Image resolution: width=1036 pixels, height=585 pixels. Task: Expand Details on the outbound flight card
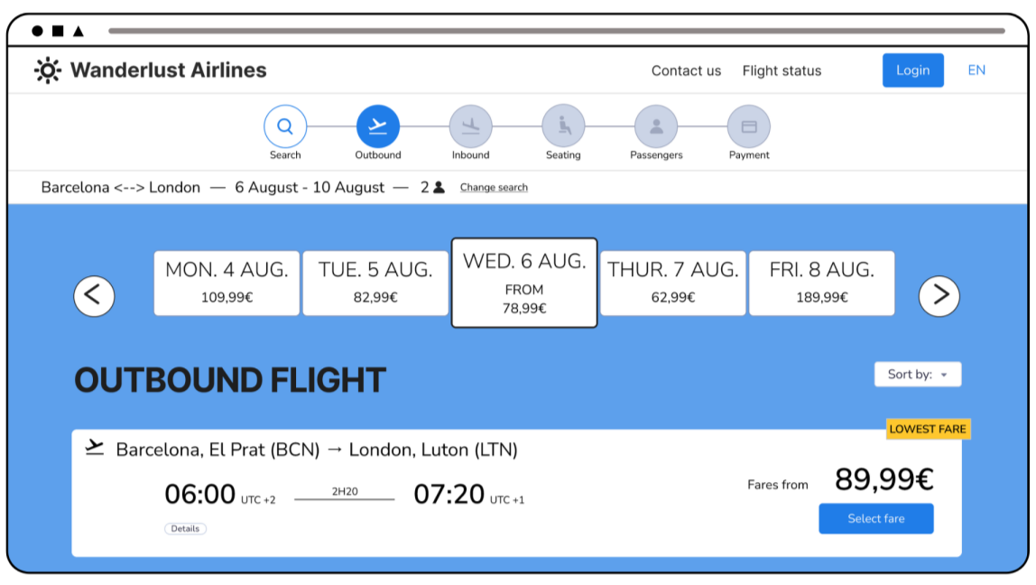[x=186, y=528]
